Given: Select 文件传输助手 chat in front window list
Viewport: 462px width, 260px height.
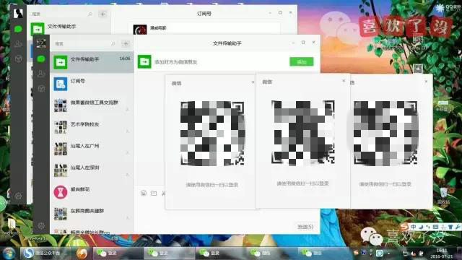Looking at the screenshot, I should point(92,62).
